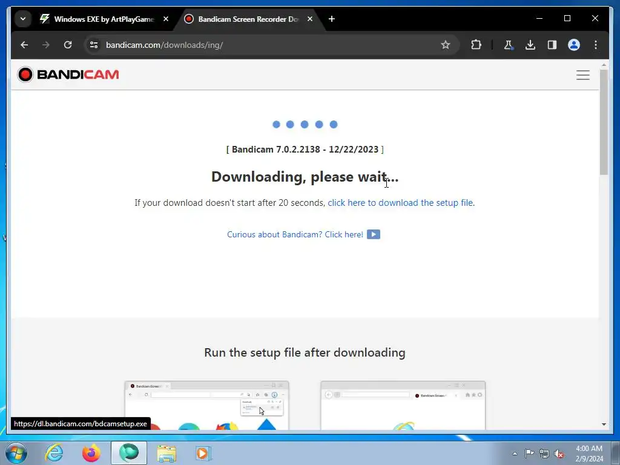Click the 'Downloading, please wait...' heading
The height and width of the screenshot is (465, 620).
(305, 177)
